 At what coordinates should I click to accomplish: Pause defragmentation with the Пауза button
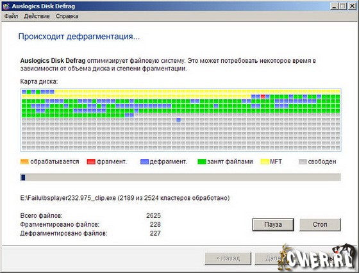click(273, 224)
